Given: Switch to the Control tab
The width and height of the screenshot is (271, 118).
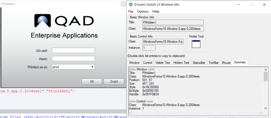Looking at the screenshot, I should (x=148, y=63).
